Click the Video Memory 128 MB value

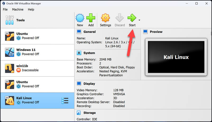[x=118, y=90]
